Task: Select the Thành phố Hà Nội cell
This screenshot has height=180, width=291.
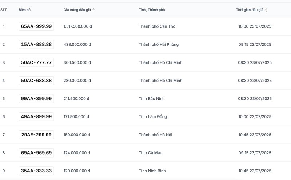Action: tap(156, 135)
